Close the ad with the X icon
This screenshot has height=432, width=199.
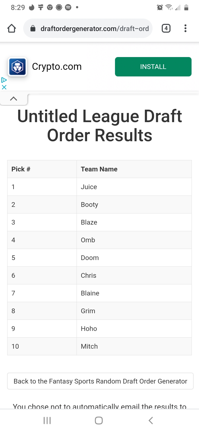tap(4, 87)
